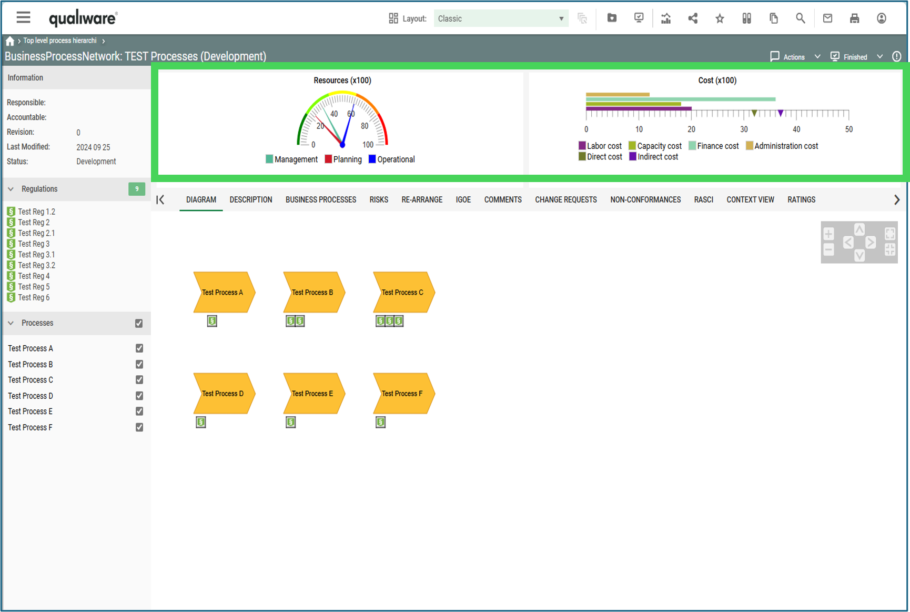Uncheck Test Process D checkbox
Screen dimensions: 910x612
pyautogui.click(x=139, y=396)
